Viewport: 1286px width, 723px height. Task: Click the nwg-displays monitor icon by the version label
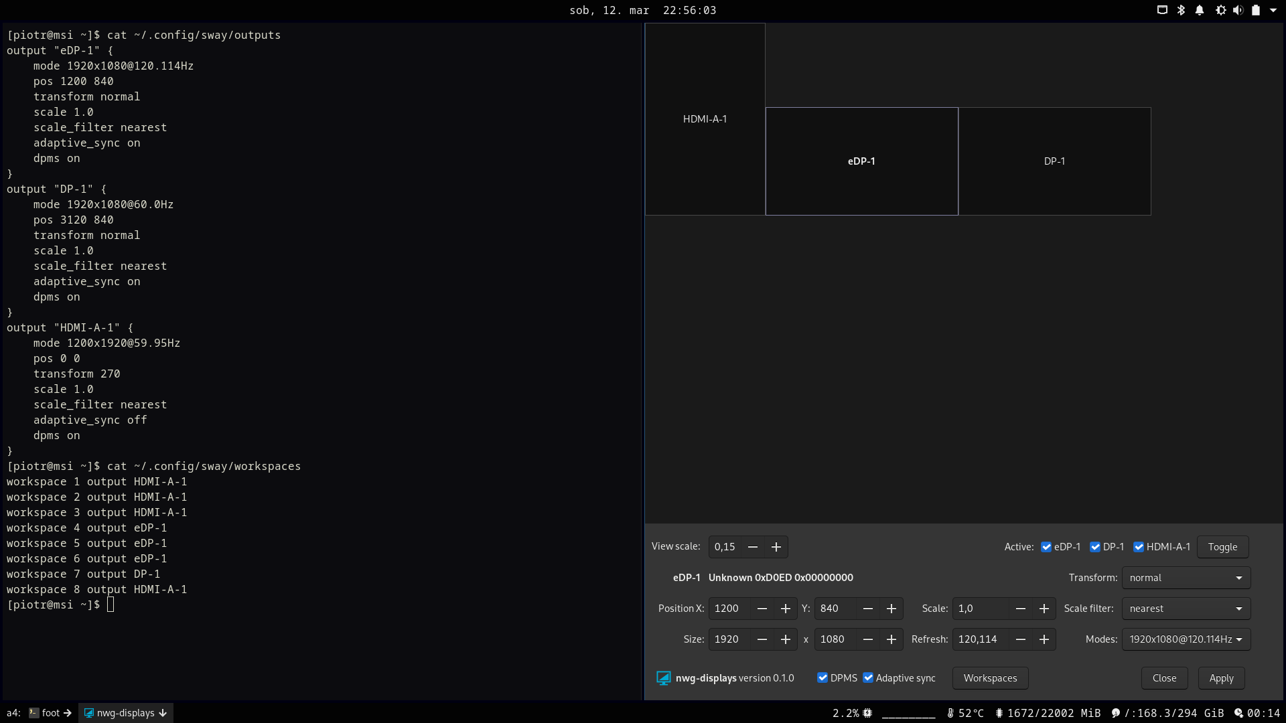coord(663,678)
